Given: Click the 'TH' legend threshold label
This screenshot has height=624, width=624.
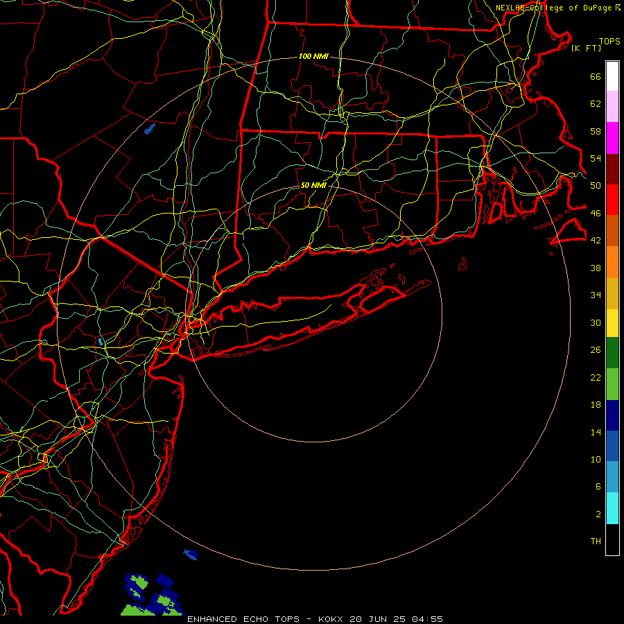Looking at the screenshot, I should 596,541.
